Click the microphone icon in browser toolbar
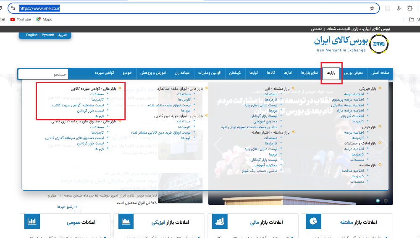Screen dimensions: 420x238 399,8
